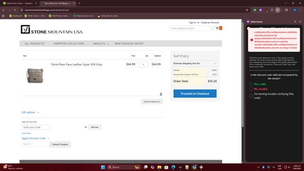Open Task View on the taskbar
This screenshot has width=304, height=171.
tap(146, 167)
